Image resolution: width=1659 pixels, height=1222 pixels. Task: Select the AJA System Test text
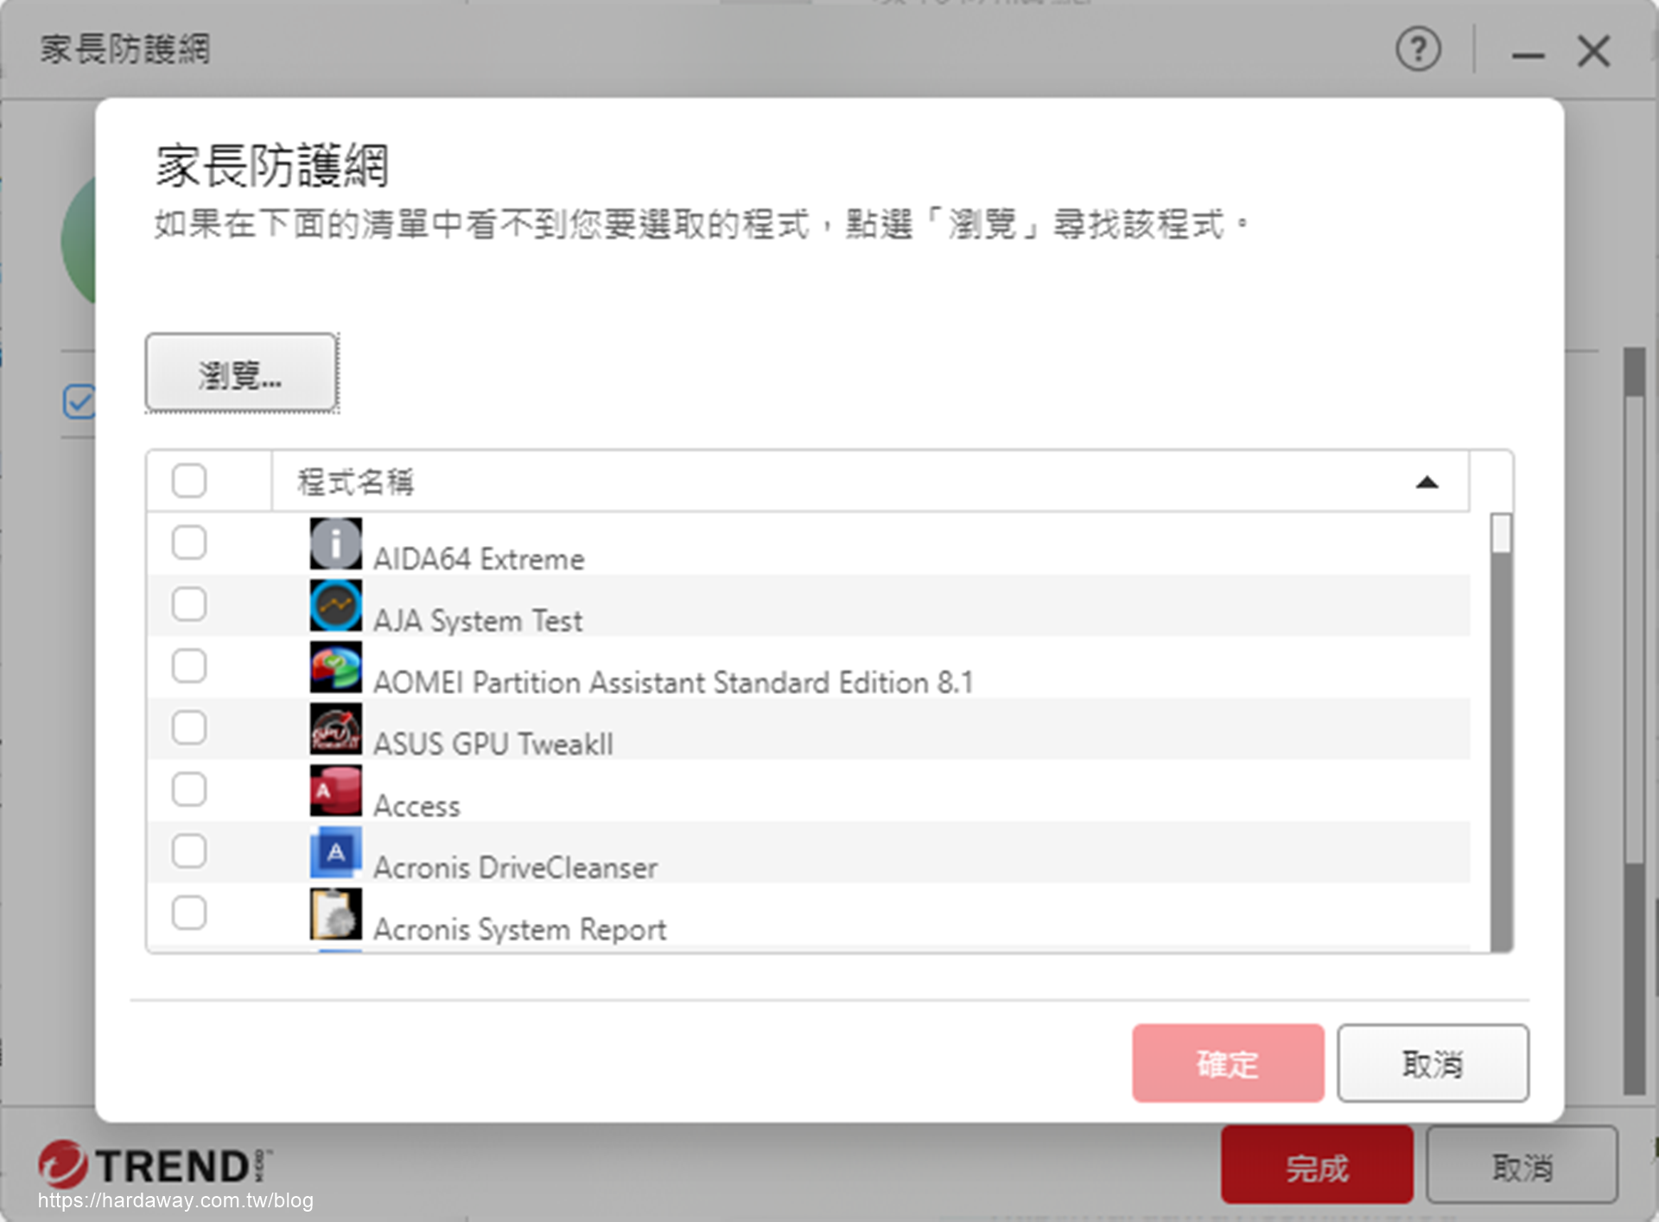(478, 621)
